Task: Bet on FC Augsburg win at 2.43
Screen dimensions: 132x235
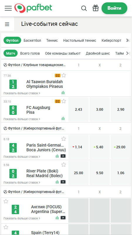Action: pyautogui.click(x=78, y=110)
